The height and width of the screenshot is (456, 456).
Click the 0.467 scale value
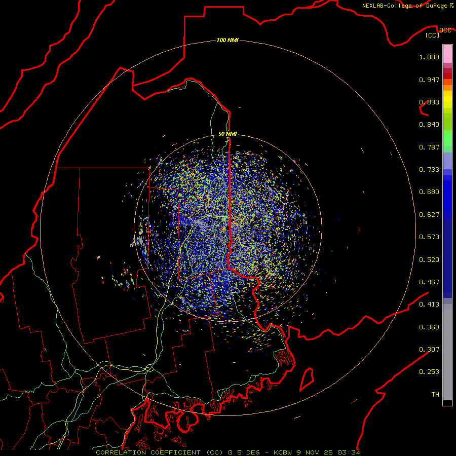click(429, 282)
